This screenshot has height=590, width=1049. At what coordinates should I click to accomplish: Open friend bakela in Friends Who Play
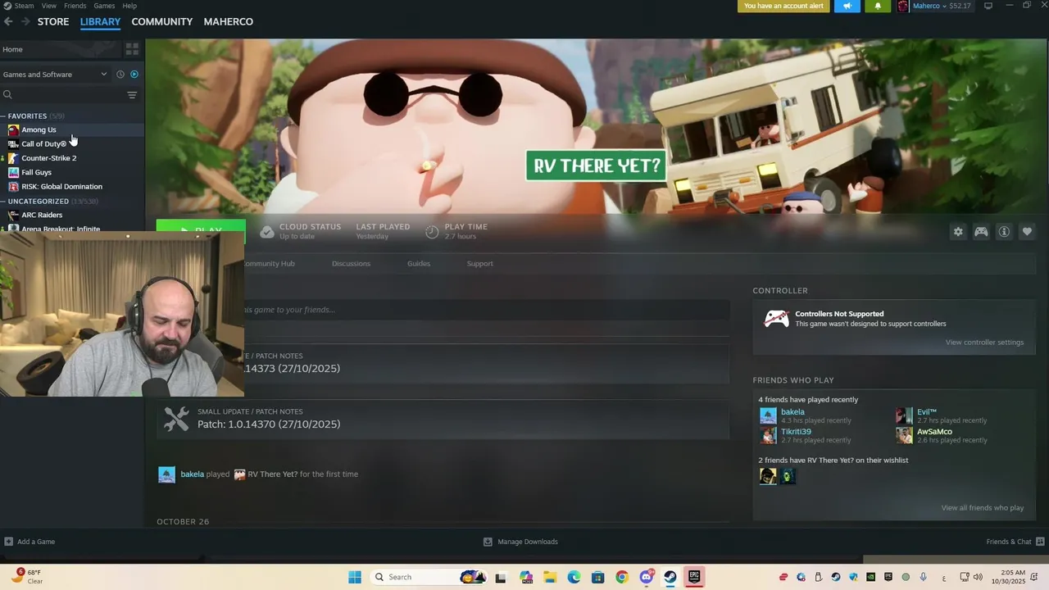click(792, 412)
